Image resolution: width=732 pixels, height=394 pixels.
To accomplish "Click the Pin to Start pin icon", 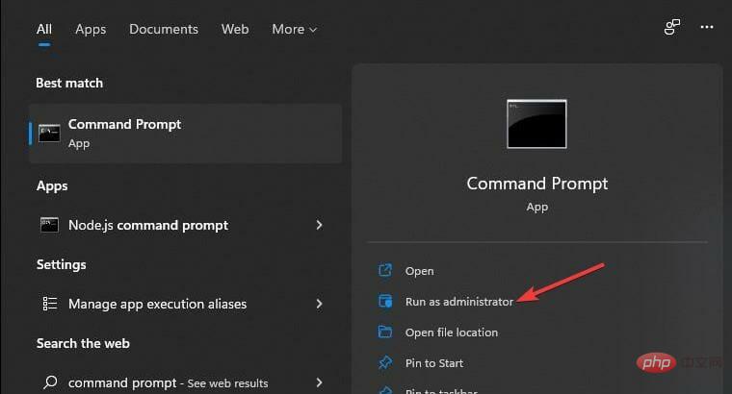I will 386,363.
